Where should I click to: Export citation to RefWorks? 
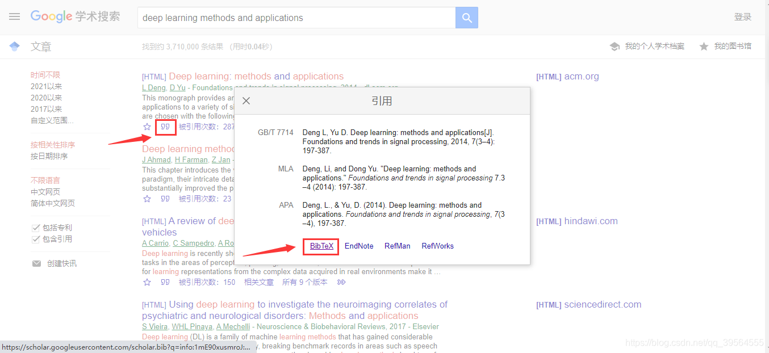coord(437,246)
